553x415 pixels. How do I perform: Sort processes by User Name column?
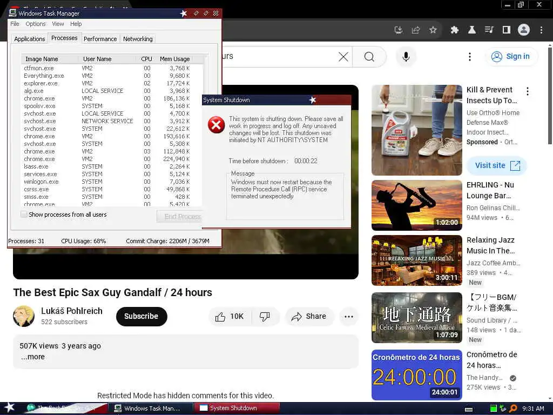point(107,59)
